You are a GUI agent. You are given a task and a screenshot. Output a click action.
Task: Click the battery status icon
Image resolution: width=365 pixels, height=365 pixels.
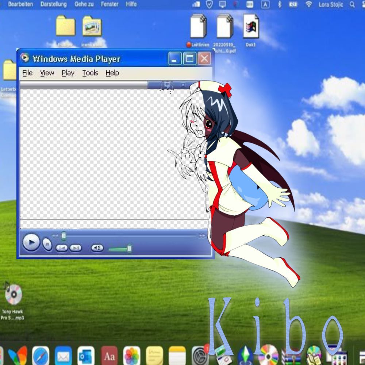click(293, 4)
